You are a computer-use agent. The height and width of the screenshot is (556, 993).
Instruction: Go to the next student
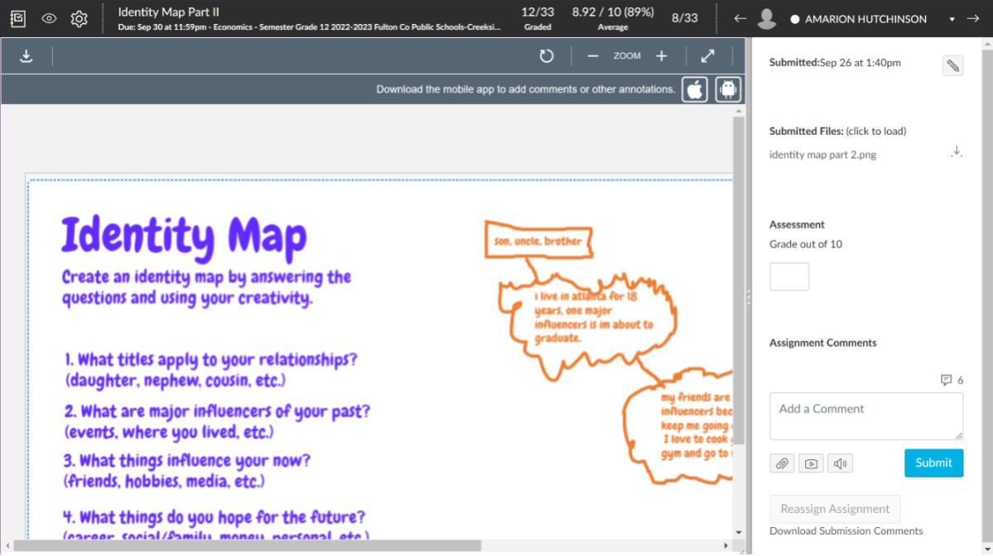point(972,19)
